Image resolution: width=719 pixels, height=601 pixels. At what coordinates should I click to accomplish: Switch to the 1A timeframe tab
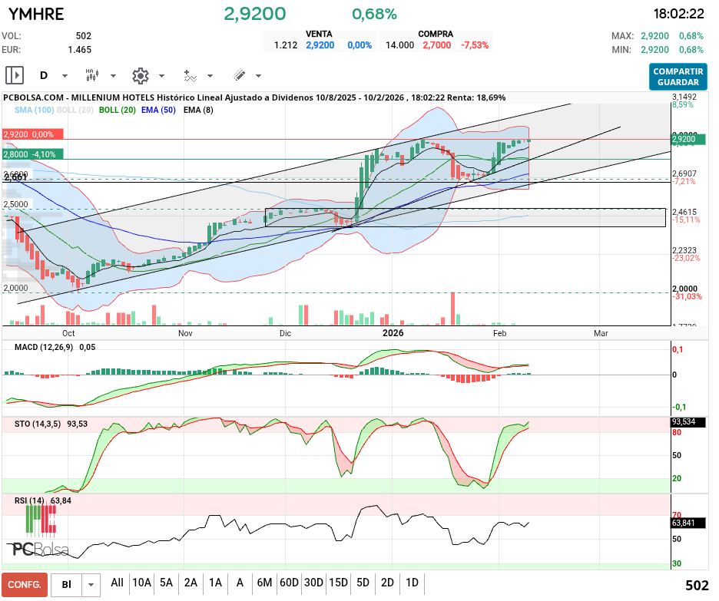(215, 583)
